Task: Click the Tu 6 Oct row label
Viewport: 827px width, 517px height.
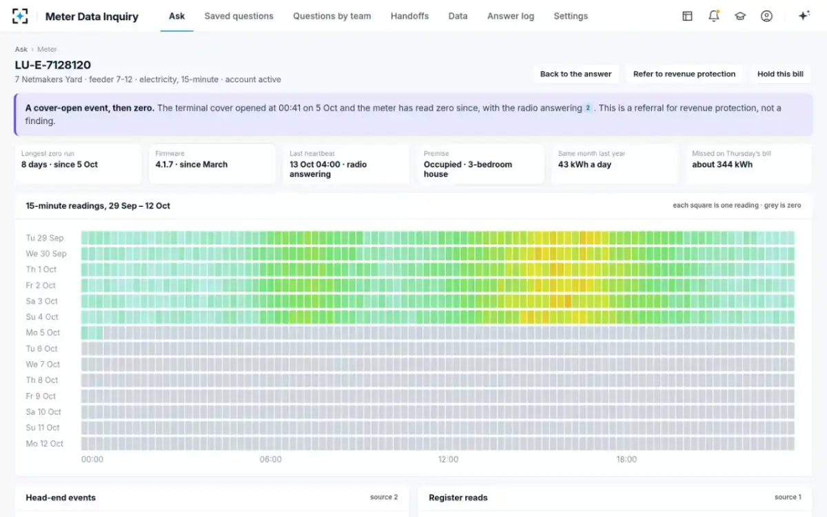Action: click(42, 349)
